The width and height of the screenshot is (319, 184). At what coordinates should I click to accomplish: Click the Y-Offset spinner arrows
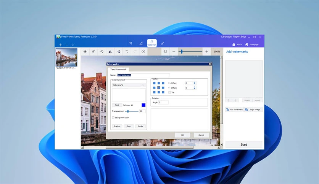[x=195, y=88]
